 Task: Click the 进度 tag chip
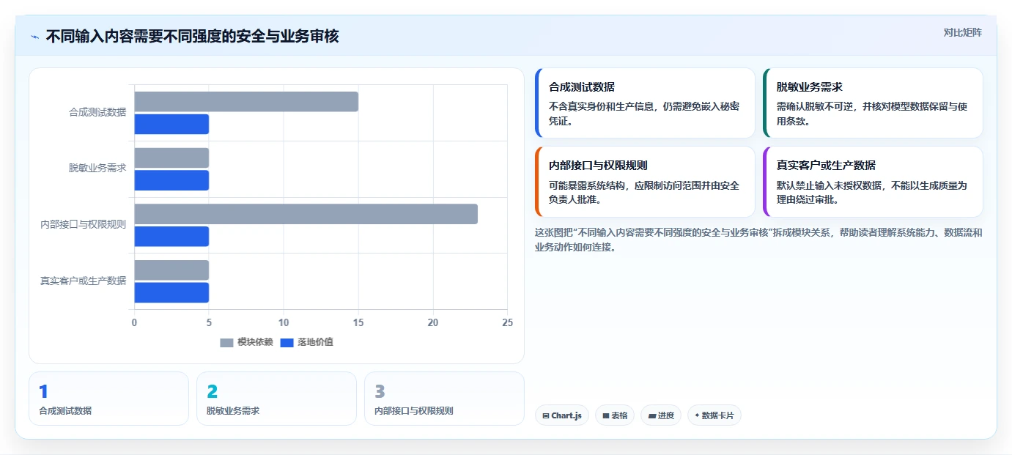(661, 415)
